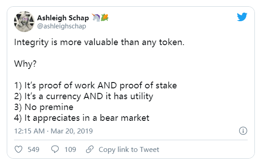Click the 109 replies count
263x165 pixels.
(70, 149)
